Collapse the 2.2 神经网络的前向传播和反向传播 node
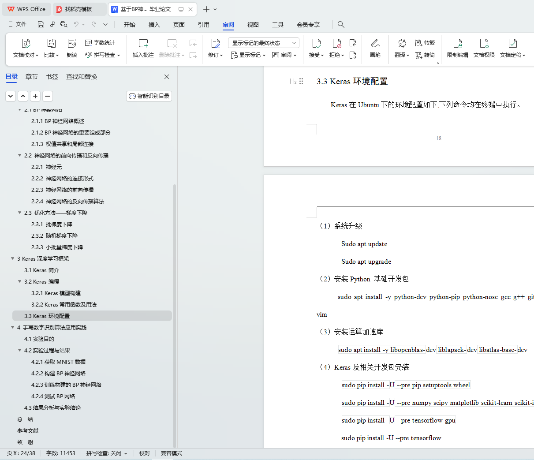The image size is (534, 460). 19,155
